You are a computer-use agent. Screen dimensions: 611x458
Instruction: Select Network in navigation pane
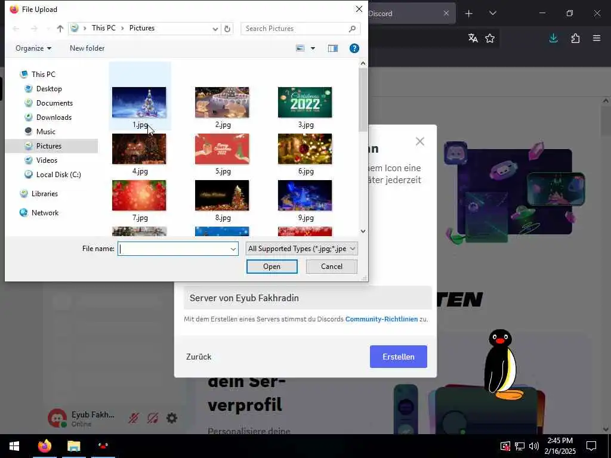click(x=45, y=213)
